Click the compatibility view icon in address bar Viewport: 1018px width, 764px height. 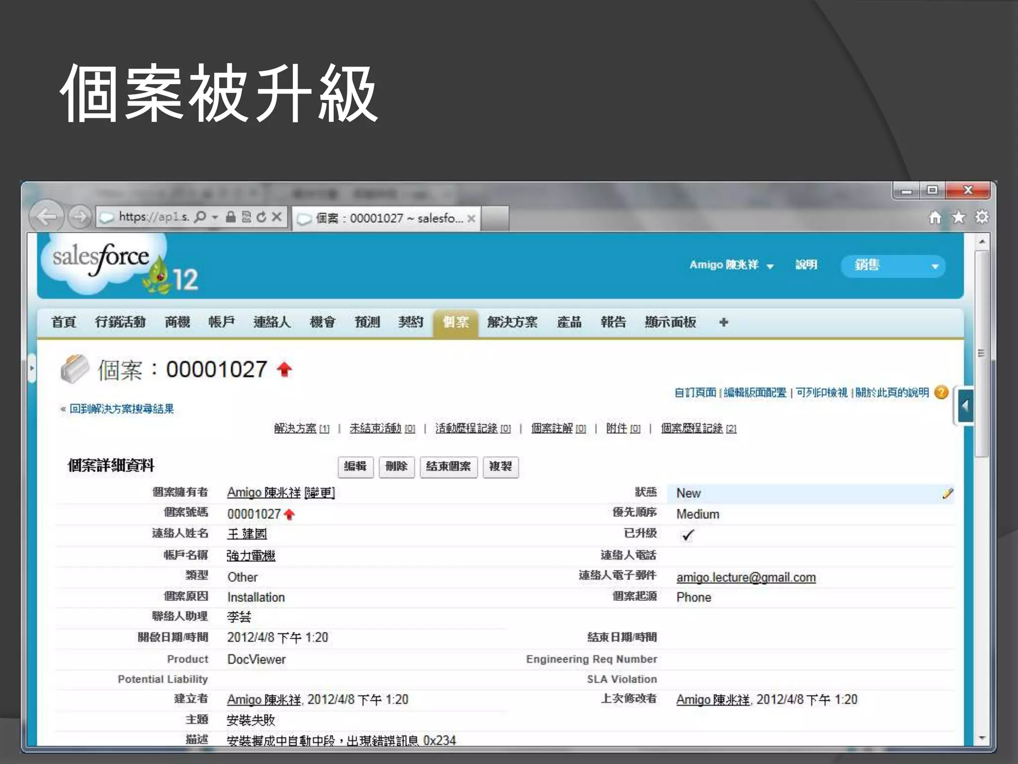pos(246,217)
